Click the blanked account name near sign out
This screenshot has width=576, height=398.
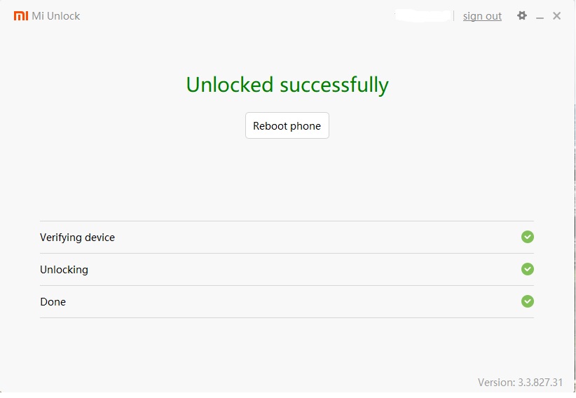pyautogui.click(x=422, y=15)
